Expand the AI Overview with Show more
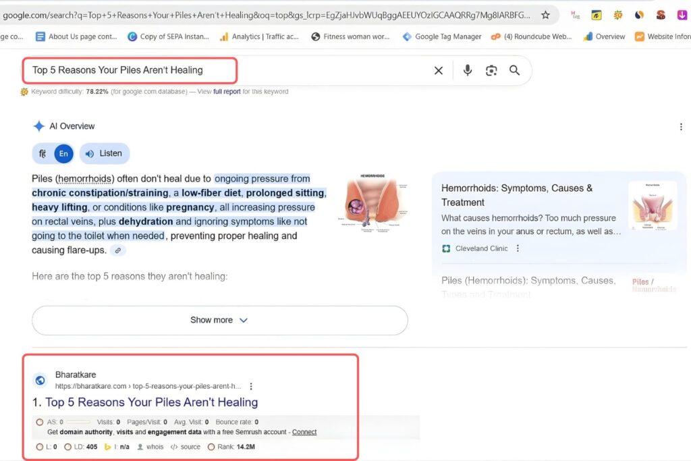Image resolution: width=691 pixels, height=461 pixels. point(219,320)
